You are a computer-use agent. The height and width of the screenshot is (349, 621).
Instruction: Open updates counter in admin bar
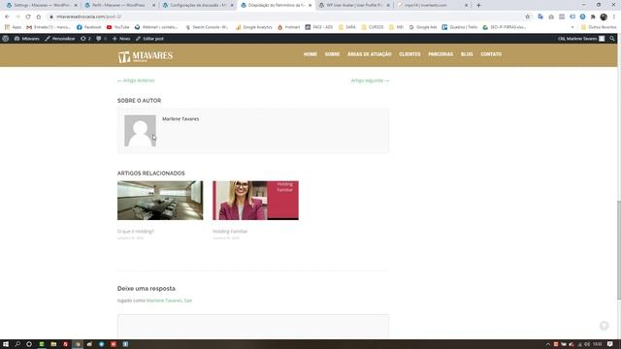click(x=85, y=39)
